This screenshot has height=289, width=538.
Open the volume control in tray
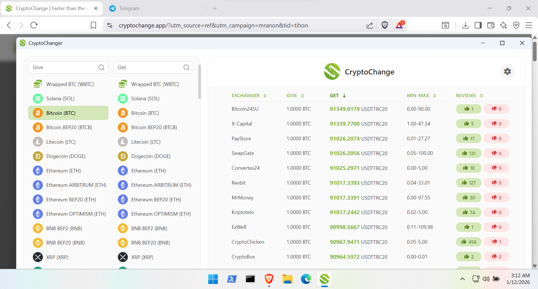pyautogui.click(x=486, y=279)
